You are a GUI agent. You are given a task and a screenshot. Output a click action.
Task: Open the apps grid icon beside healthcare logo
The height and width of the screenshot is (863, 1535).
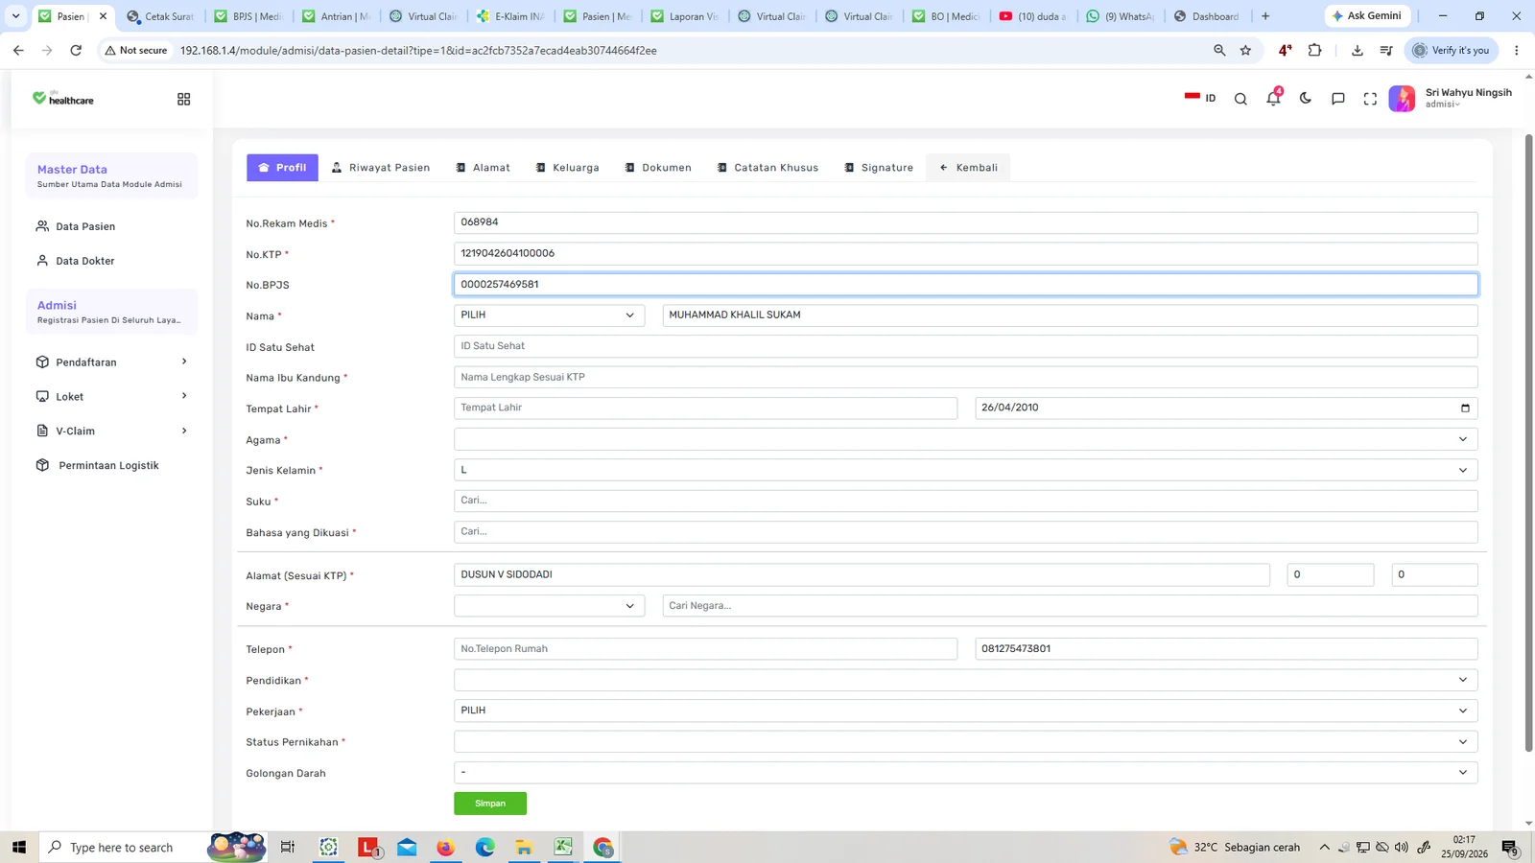[183, 99]
